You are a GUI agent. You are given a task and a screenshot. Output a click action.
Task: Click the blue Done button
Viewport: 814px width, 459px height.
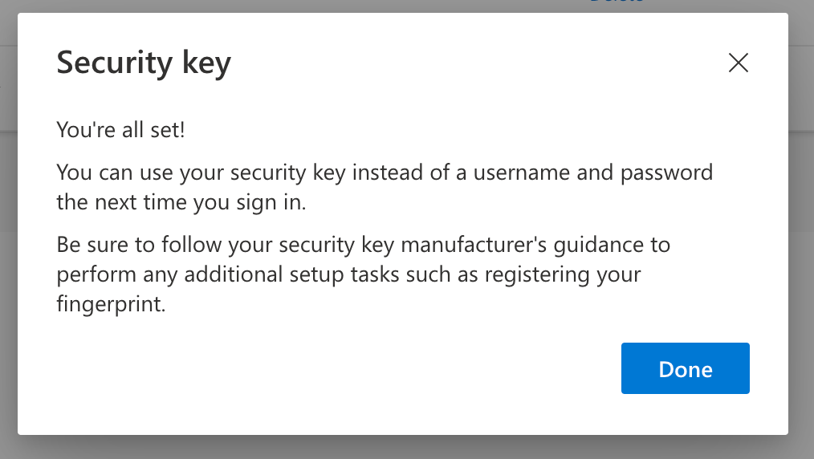686,368
